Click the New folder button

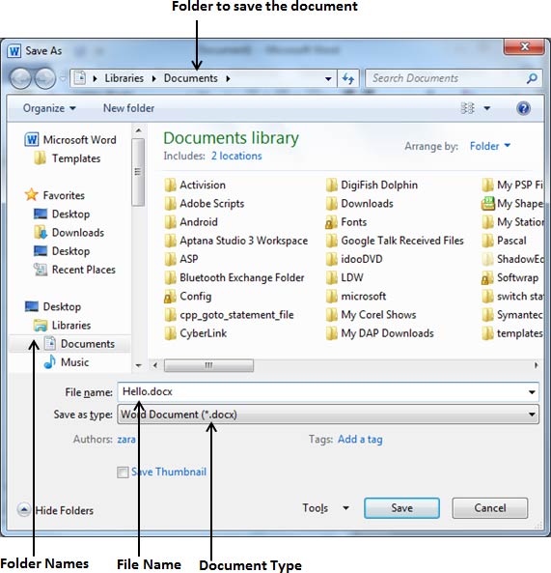point(128,108)
